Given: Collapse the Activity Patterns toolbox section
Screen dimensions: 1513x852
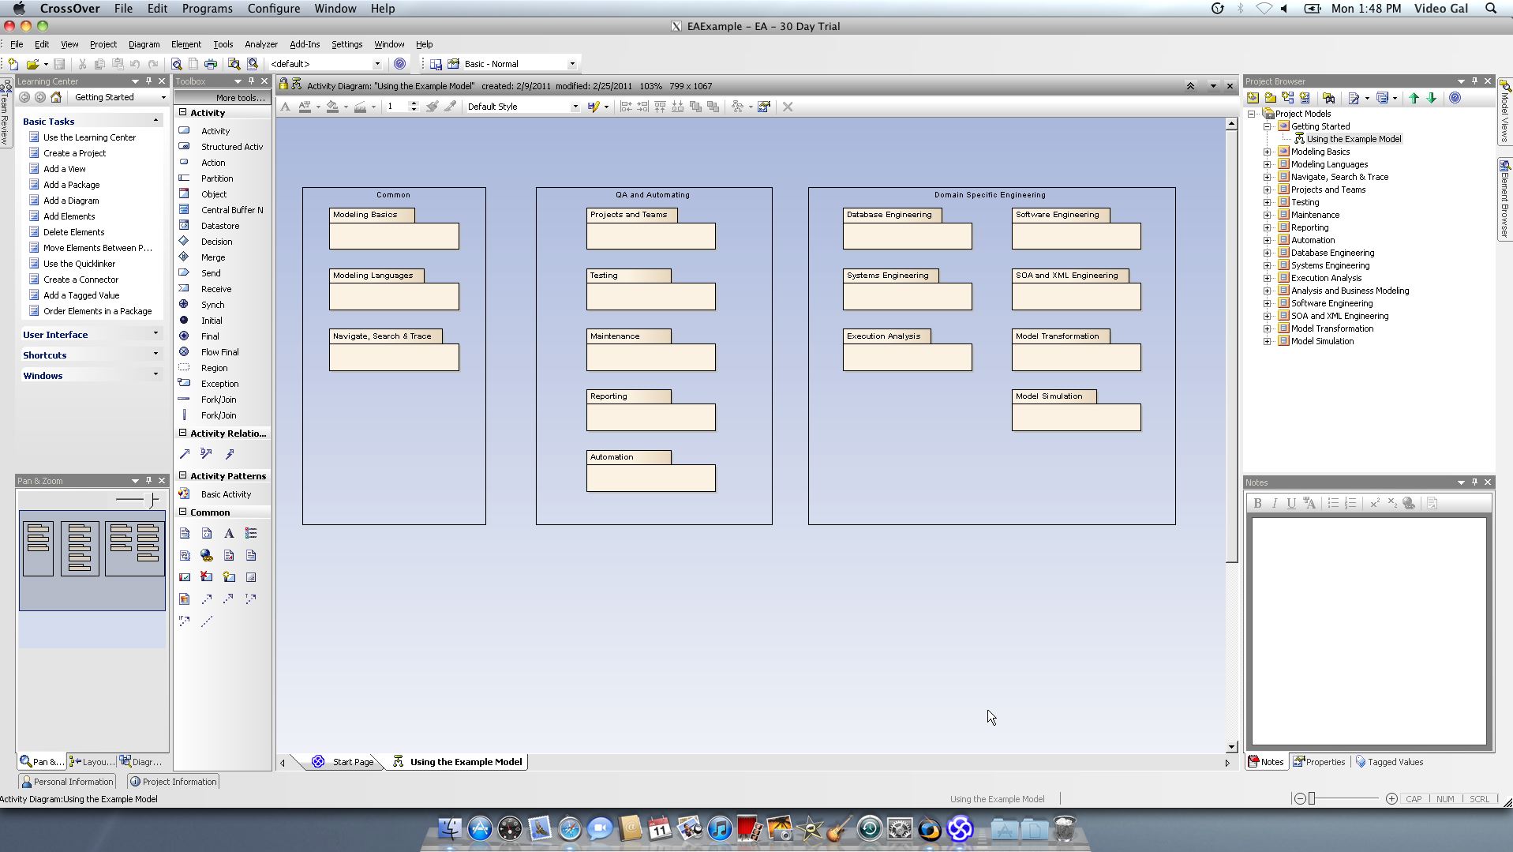Looking at the screenshot, I should (x=183, y=475).
